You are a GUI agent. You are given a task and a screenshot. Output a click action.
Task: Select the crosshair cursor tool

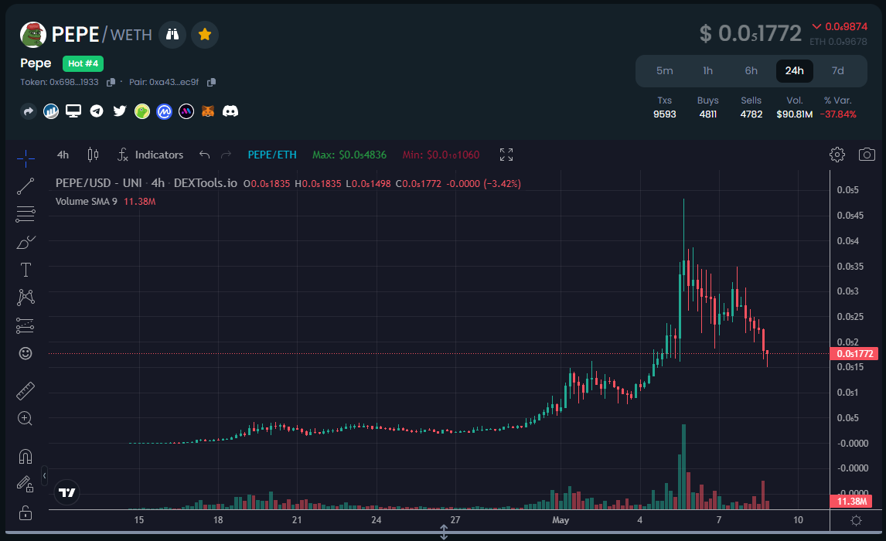click(26, 158)
